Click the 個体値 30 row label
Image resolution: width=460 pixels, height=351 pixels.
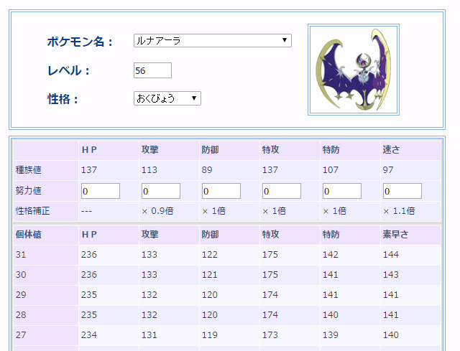point(21,274)
